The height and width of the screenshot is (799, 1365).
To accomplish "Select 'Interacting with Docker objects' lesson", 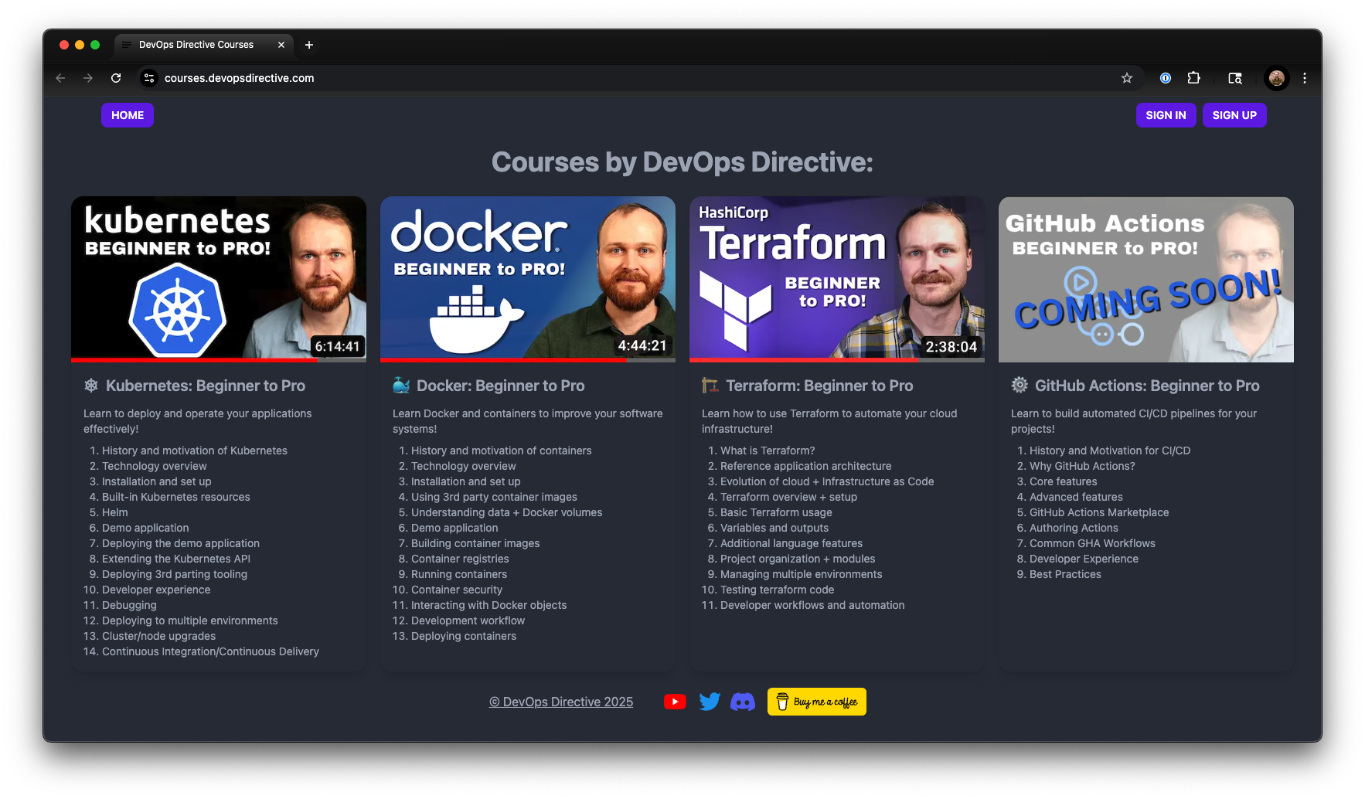I will click(489, 605).
